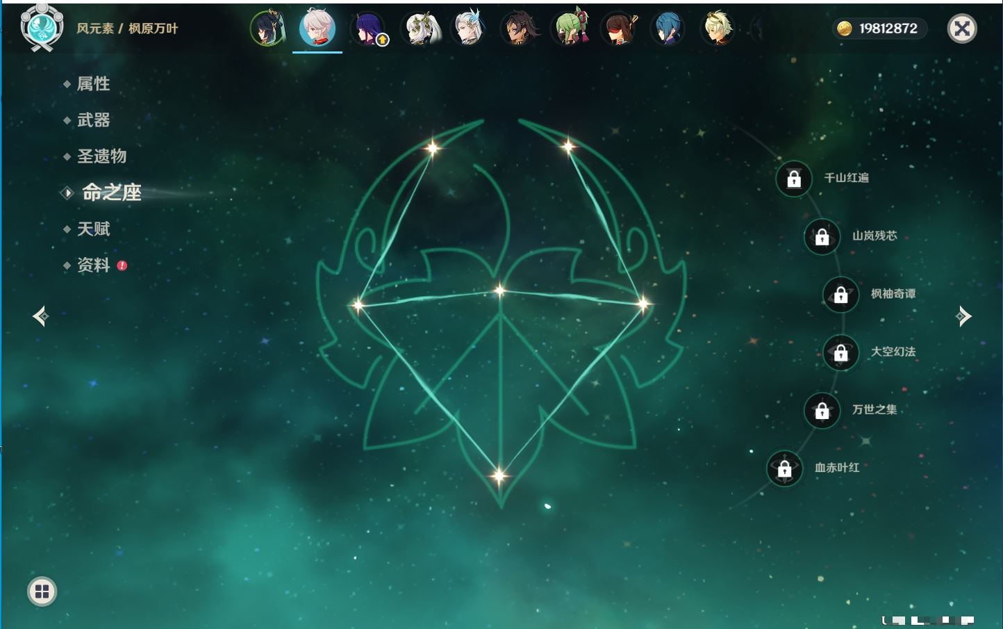Click the 血赤叶红 label text
The image size is (1003, 629).
click(837, 468)
